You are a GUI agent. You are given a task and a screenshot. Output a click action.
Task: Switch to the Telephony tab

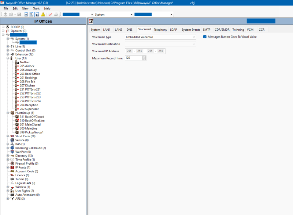coord(160,30)
